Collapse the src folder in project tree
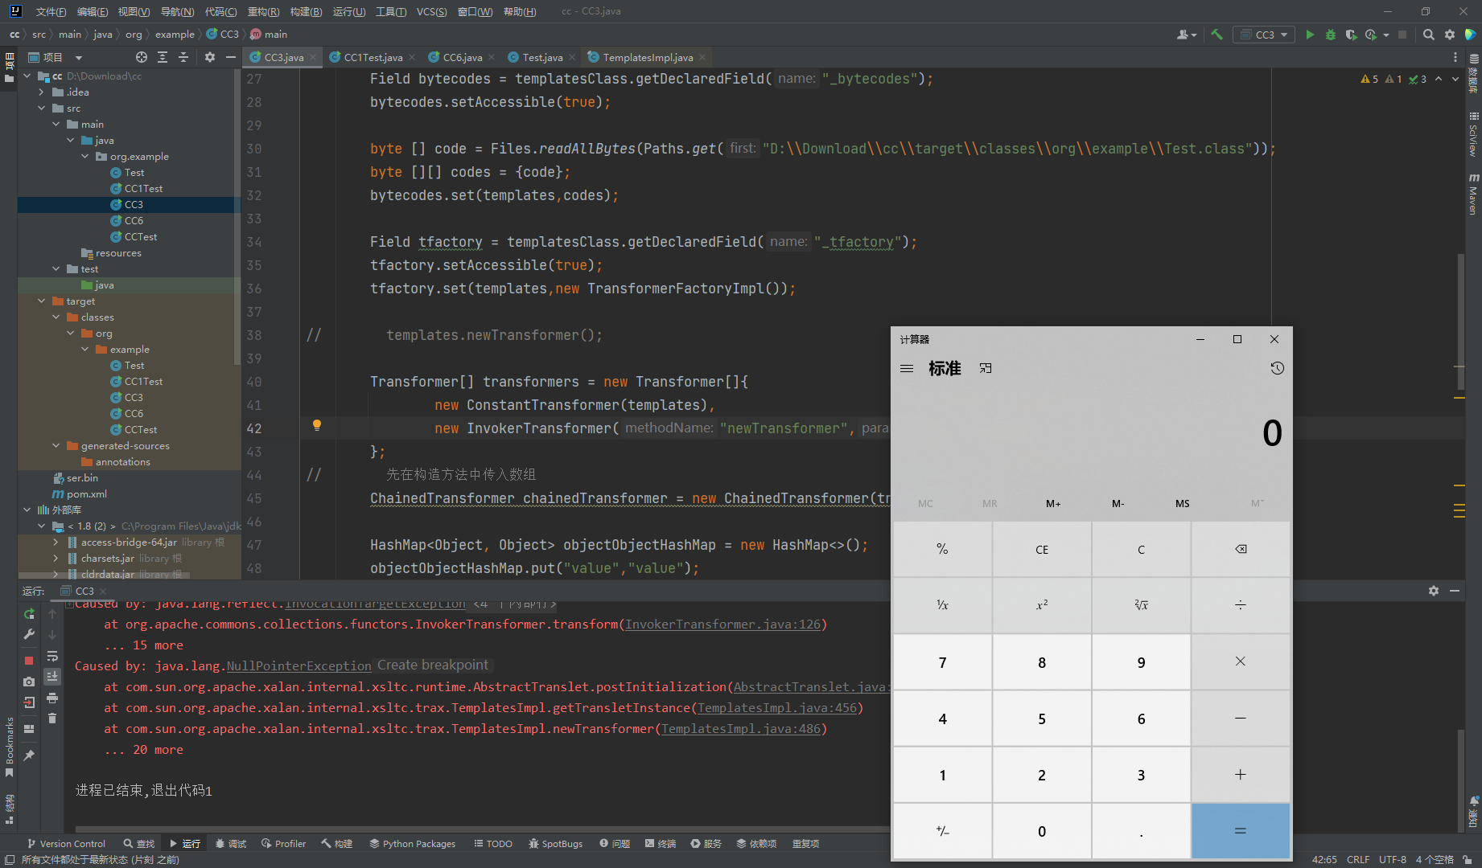 point(42,108)
